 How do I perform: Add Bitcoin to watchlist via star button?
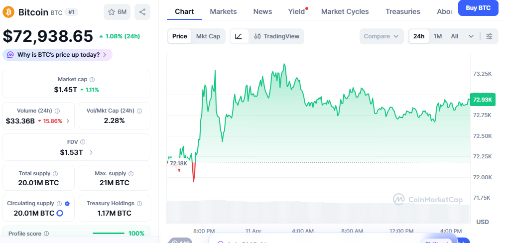(117, 12)
